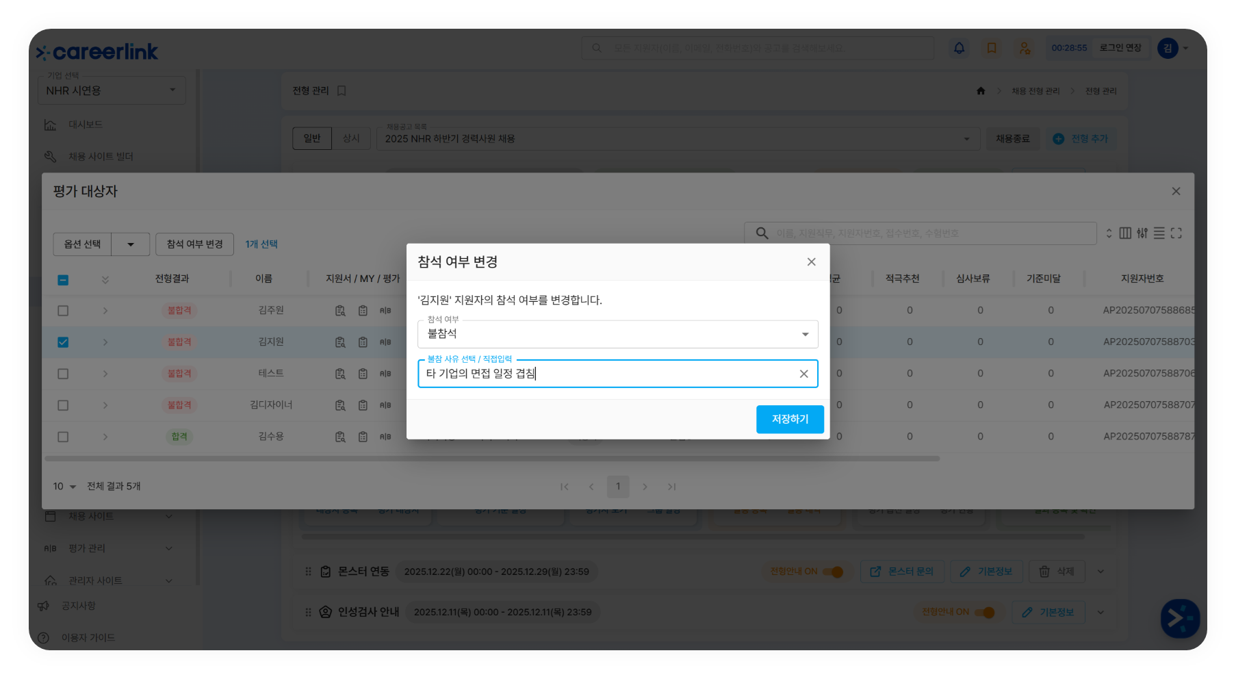Click the bookmark icon in the top bar
Image resolution: width=1236 pixels, height=679 pixels.
(x=992, y=48)
